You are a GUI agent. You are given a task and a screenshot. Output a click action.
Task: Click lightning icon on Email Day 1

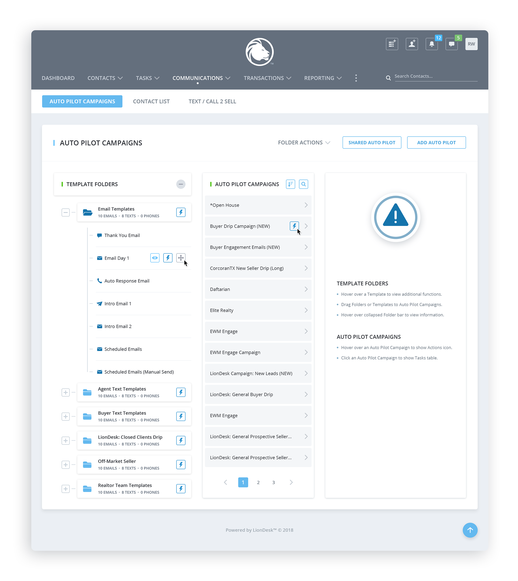[168, 258]
